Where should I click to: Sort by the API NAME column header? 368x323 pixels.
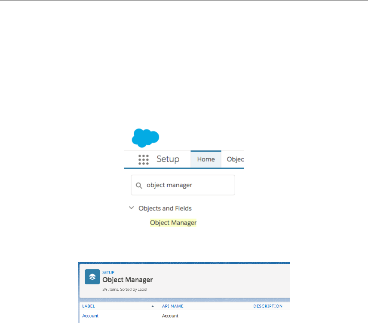[x=173, y=306]
